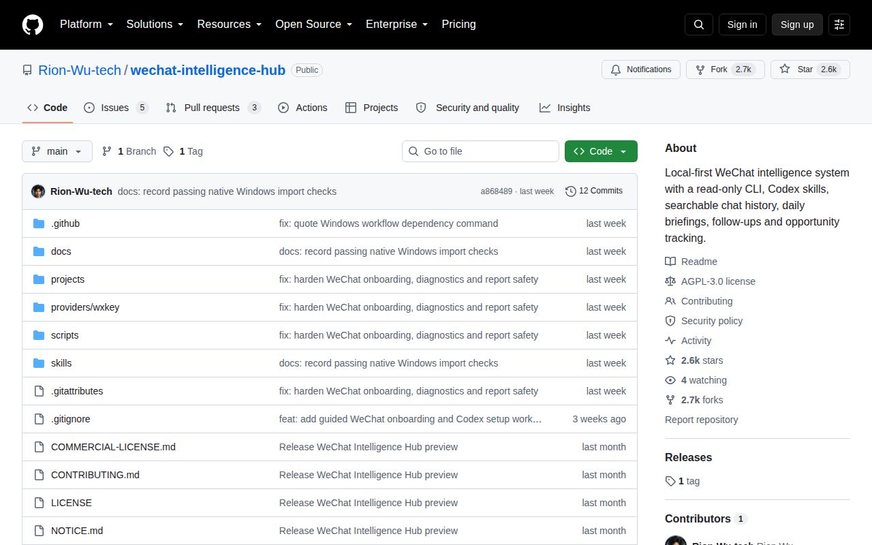The height and width of the screenshot is (545, 872).
Task: Click the LICENSE file icon
Action: 39,503
